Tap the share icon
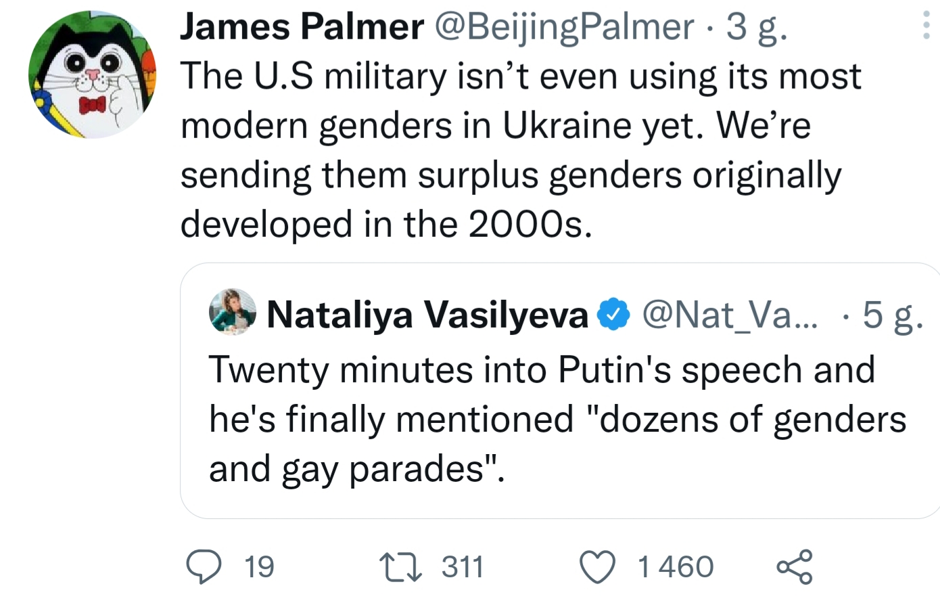The image size is (940, 605). [794, 567]
